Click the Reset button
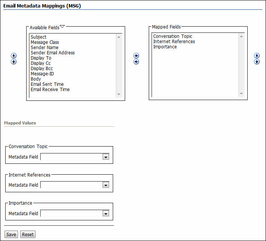266x241 pixels. pos(28,234)
